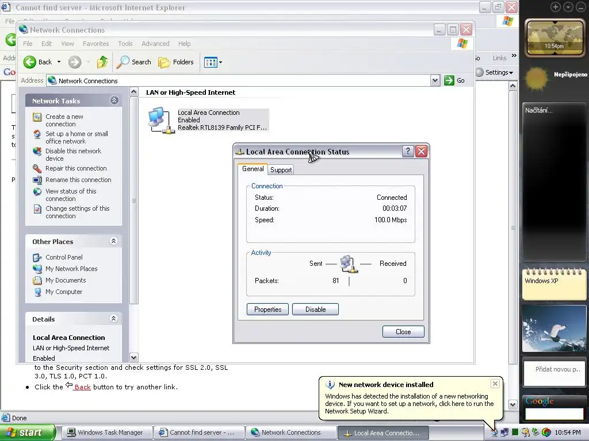Click sidebar task pane scroll down arrow
This screenshot has height=441, width=589.
click(x=133, y=357)
